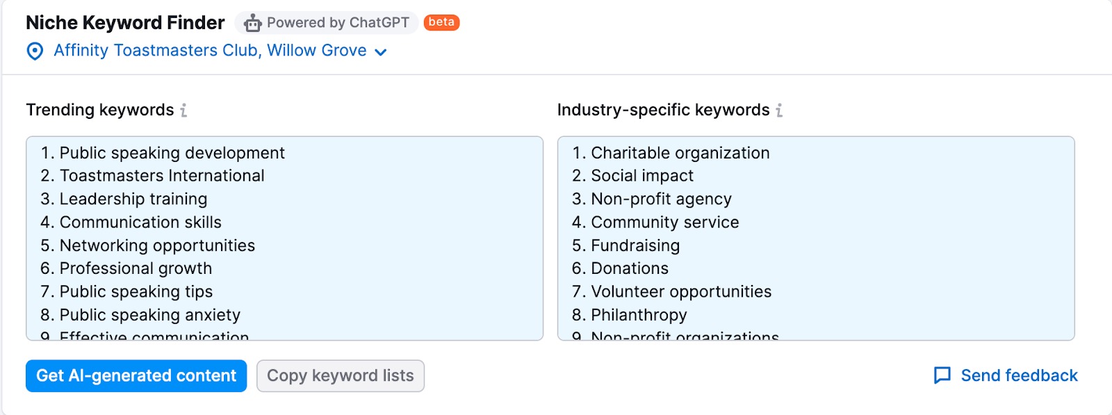Click Copy keyword lists button
The height and width of the screenshot is (415, 1112).
click(341, 376)
